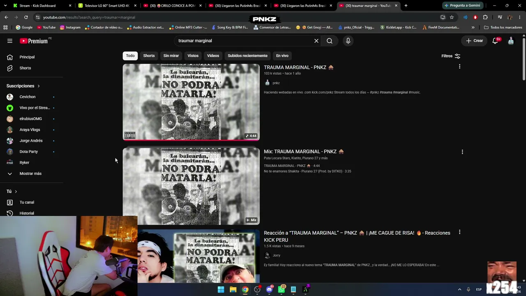Click the search text field
This screenshot has width=526, height=296.
[x=244, y=41]
